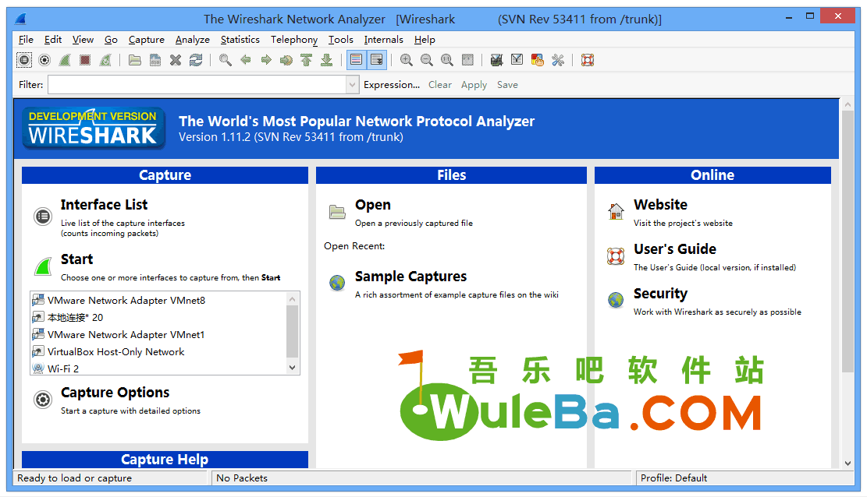Reload the capture file
Image resolution: width=867 pixels, height=497 pixels.
tap(196, 60)
